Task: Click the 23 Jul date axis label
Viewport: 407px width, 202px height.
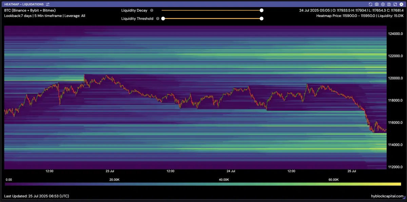Action: [x=110, y=171]
